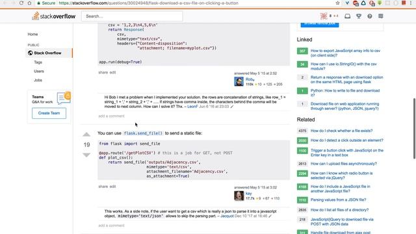The height and width of the screenshot is (234, 416).
Task: Select Stack Overflow in left sidebar
Action: (47, 53)
